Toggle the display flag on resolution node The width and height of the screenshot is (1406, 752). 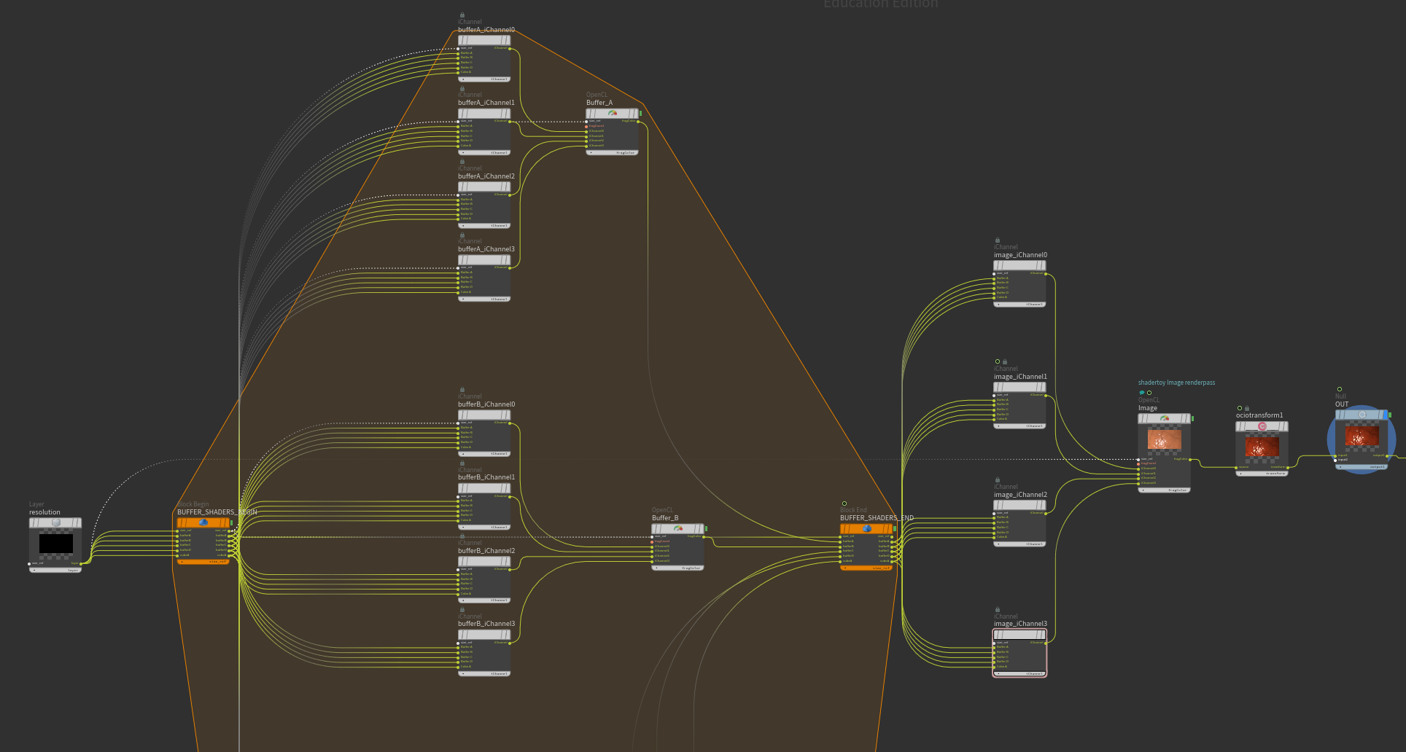78,522
